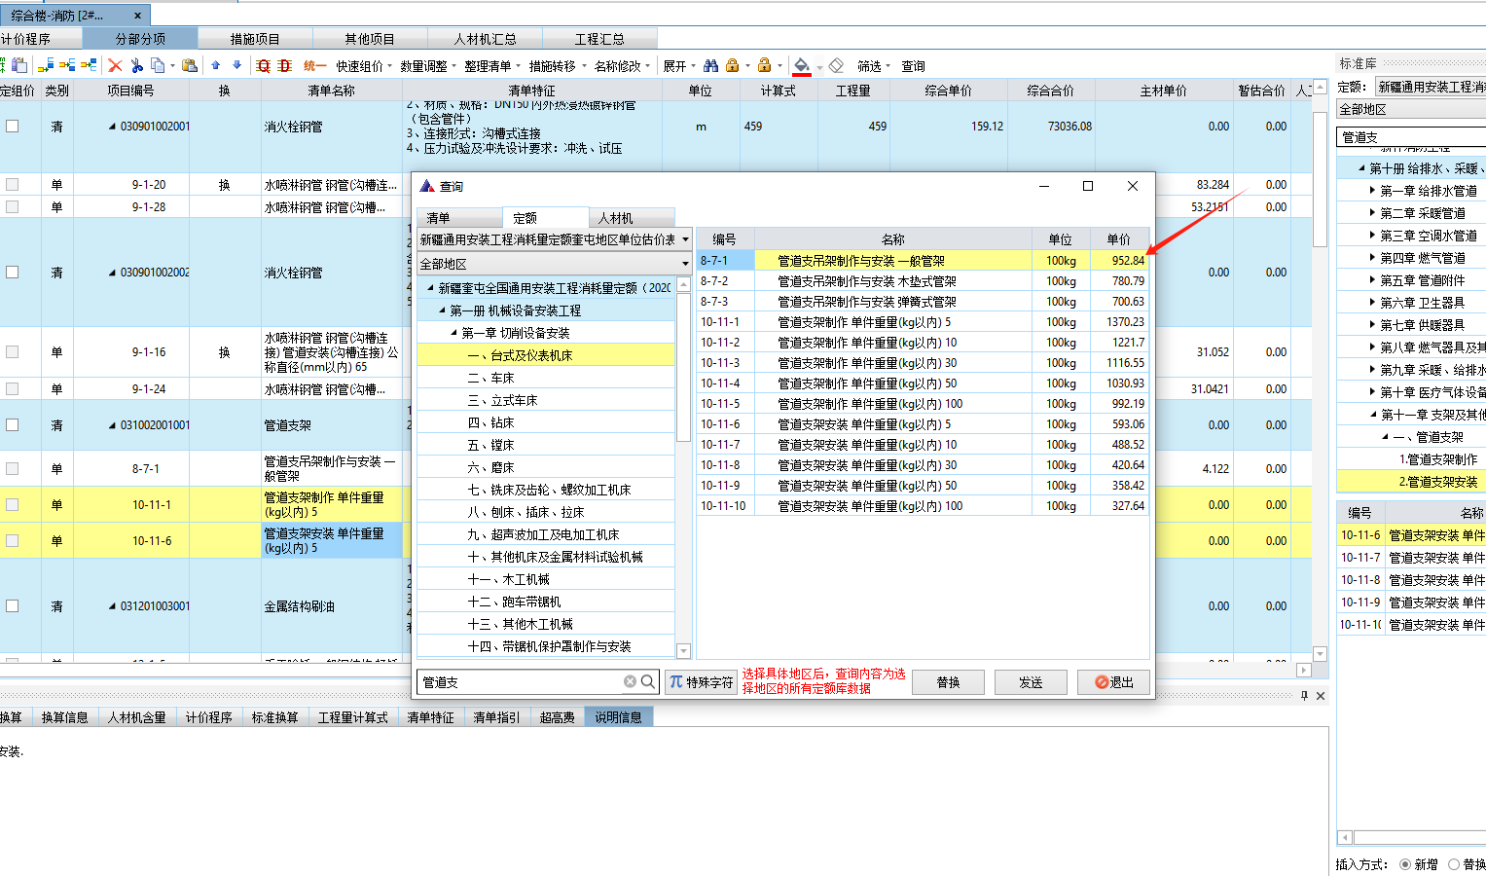
Task: Check the box for row 9-1-28
Action: [x=13, y=206]
